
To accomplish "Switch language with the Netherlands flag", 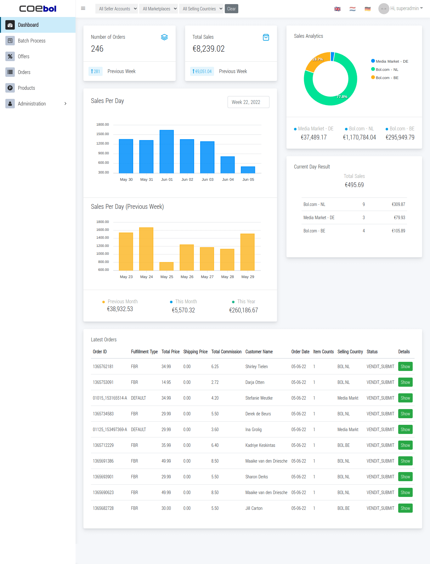I will coord(353,9).
